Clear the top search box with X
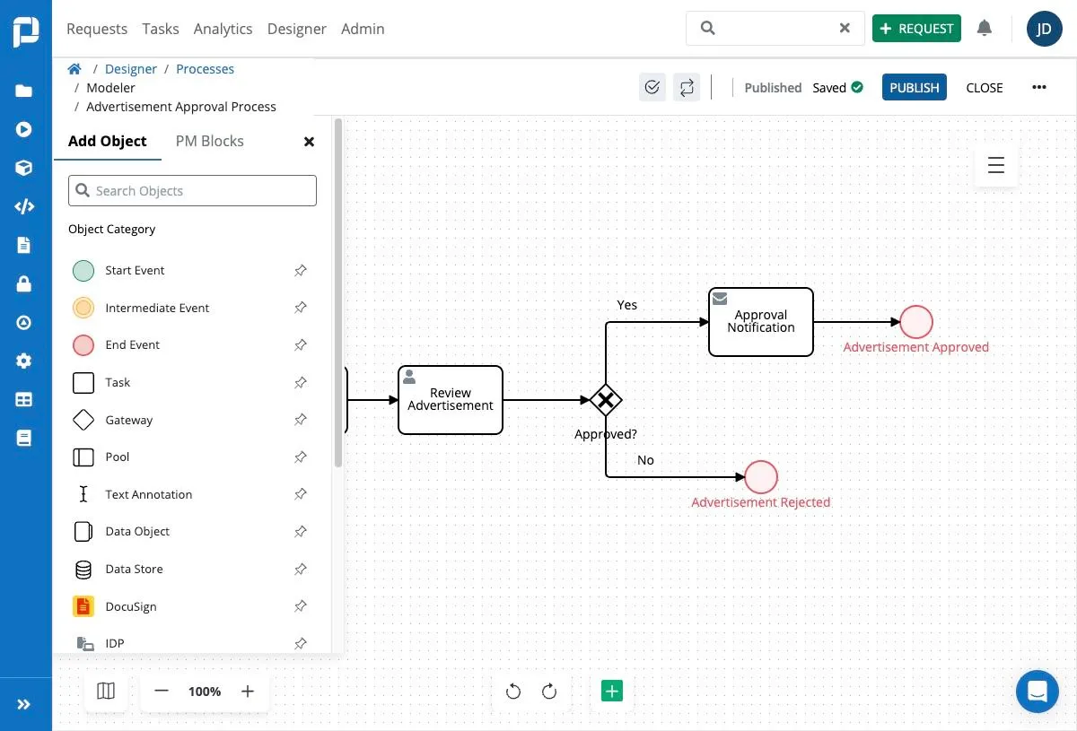This screenshot has height=731, width=1077. pos(845,28)
